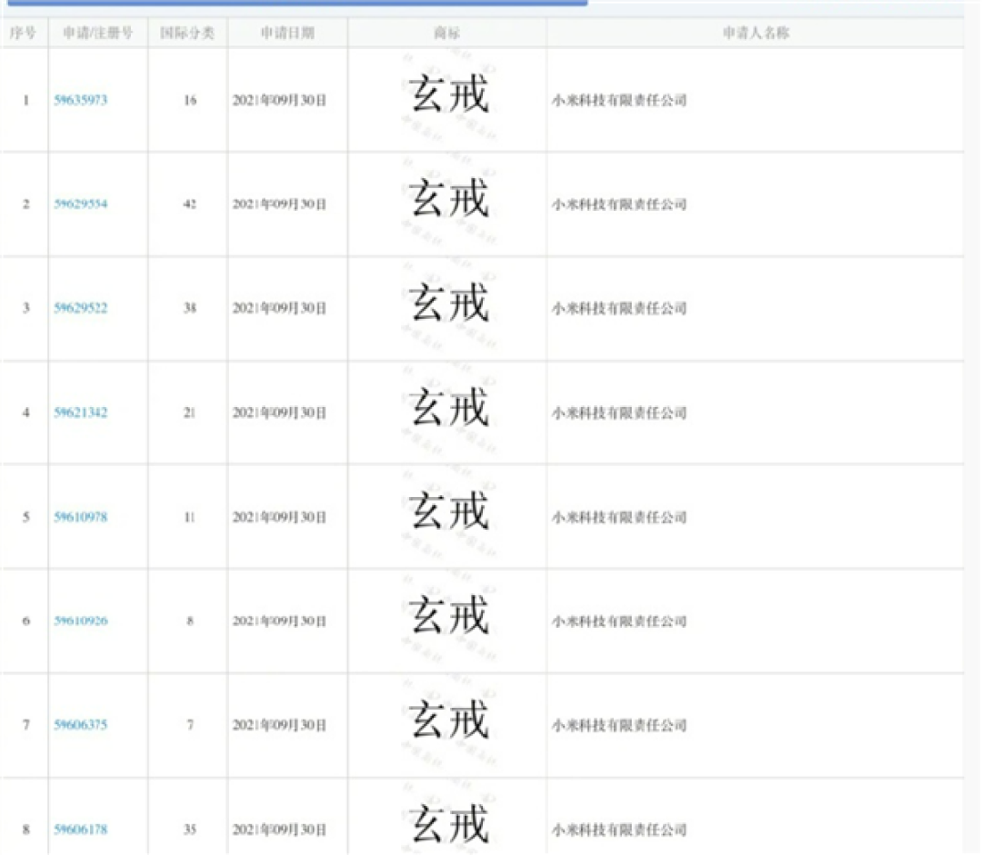This screenshot has height=855, width=982.
Task: Select applicant 小米科技有限责任公司 in row 6
Action: (619, 621)
